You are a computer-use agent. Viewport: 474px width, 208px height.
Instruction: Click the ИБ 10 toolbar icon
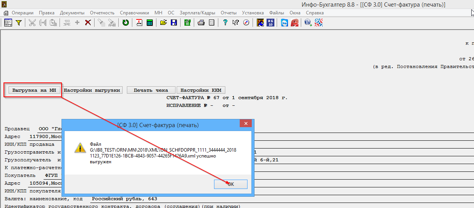pyautogui.click(x=271, y=23)
